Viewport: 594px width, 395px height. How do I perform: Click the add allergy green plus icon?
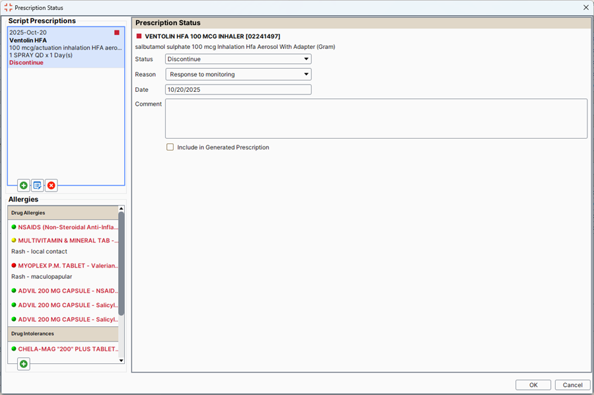pyautogui.click(x=24, y=364)
